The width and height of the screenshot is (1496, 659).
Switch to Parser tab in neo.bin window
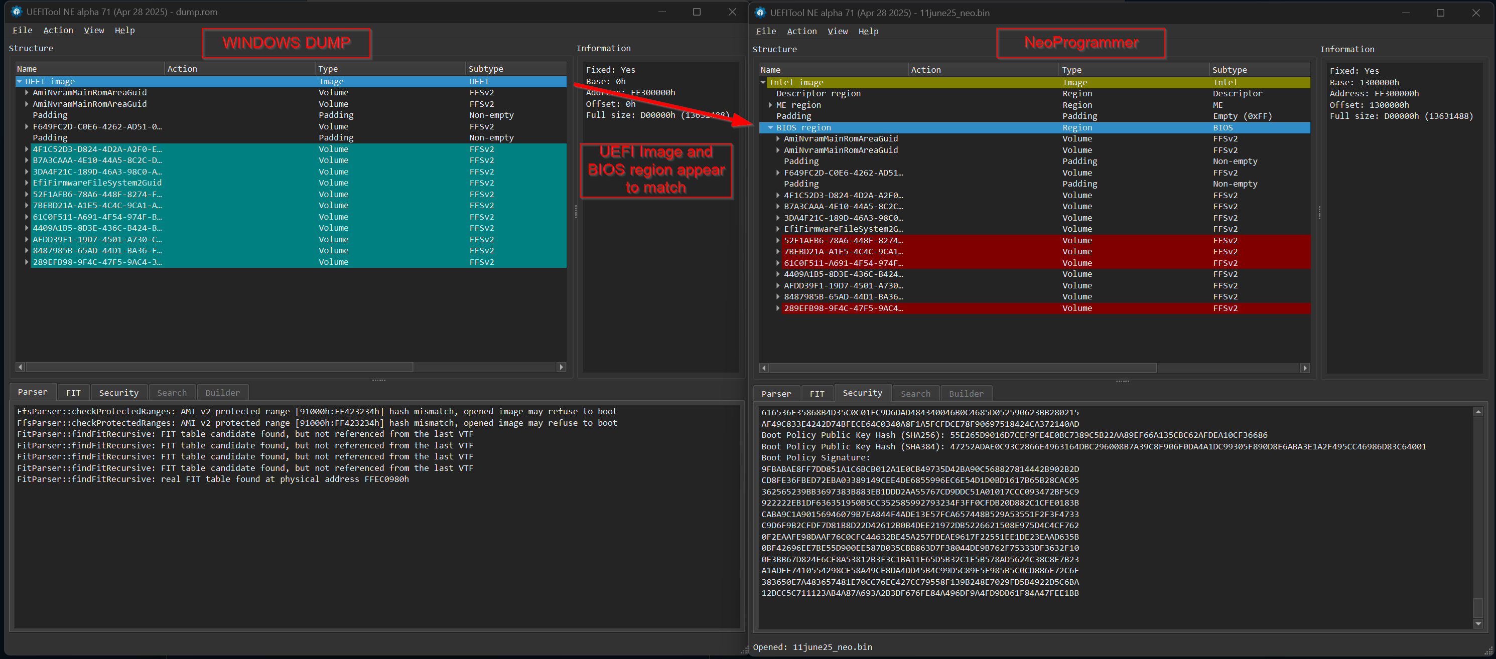(776, 394)
